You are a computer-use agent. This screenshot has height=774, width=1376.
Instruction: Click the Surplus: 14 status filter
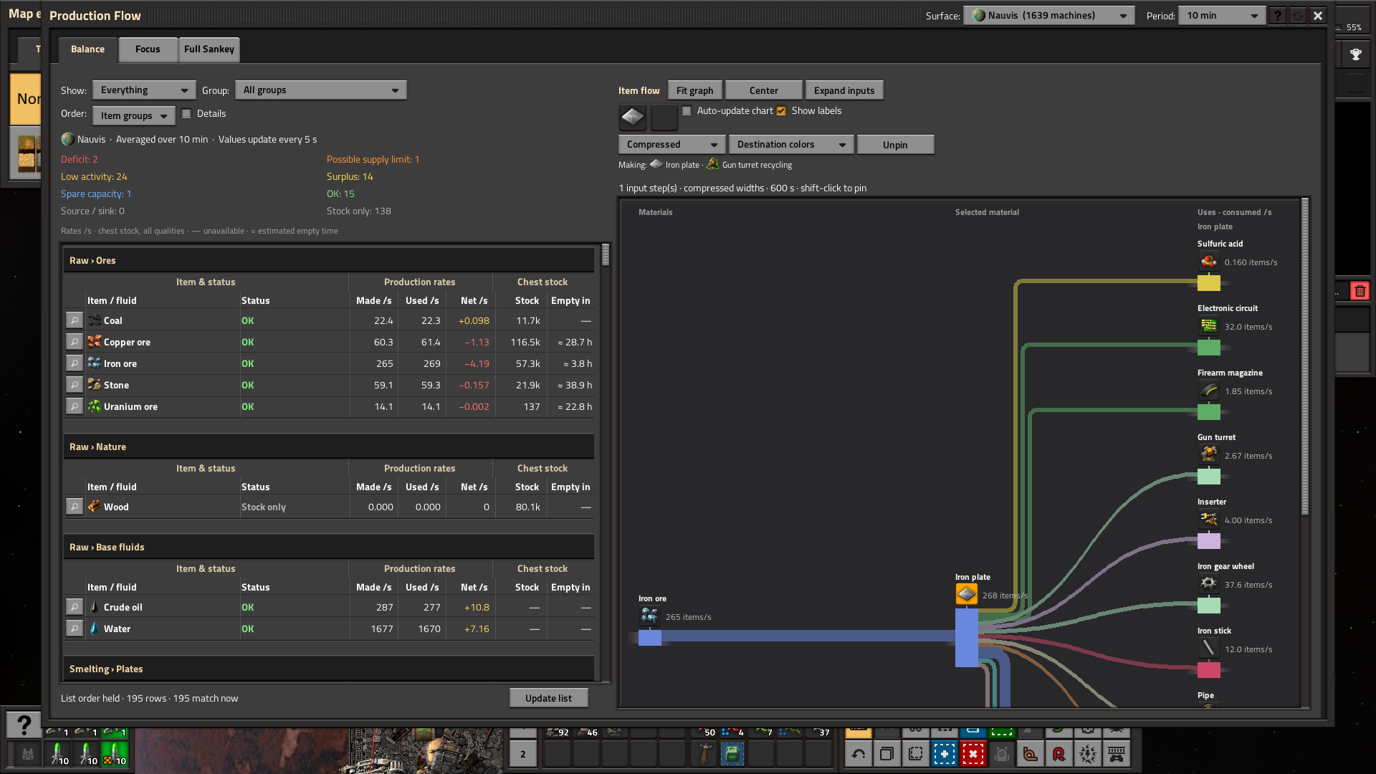point(350,177)
